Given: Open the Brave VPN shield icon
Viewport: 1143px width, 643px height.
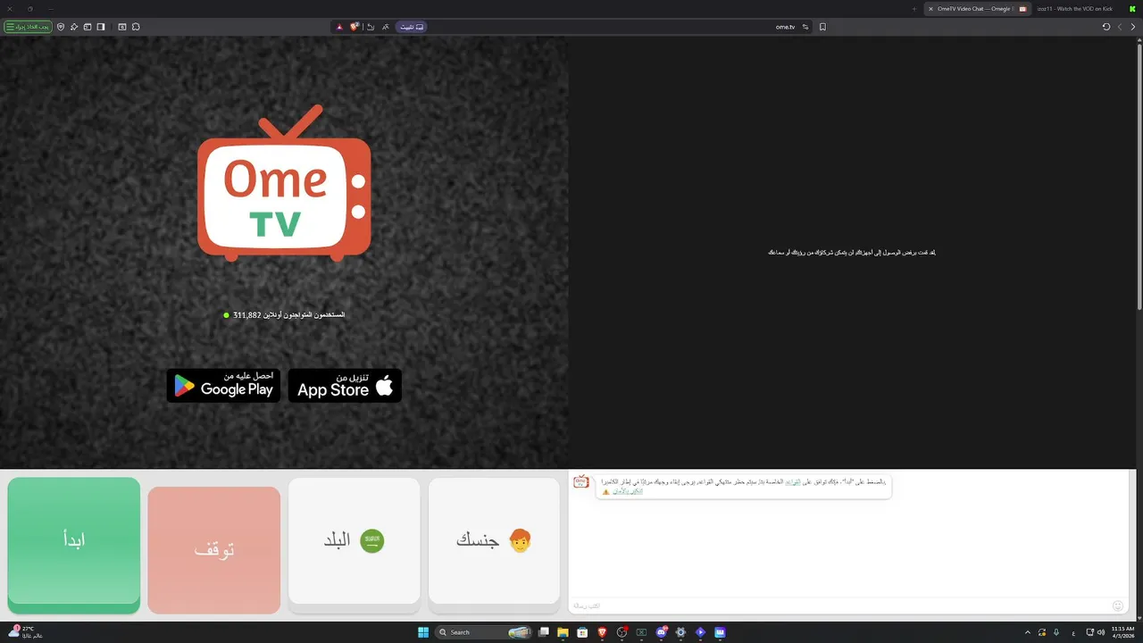Looking at the screenshot, I should 61,27.
